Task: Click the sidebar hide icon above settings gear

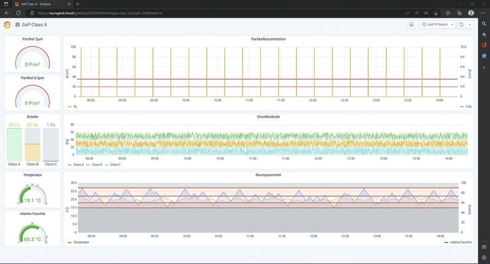Action: [x=484, y=247]
